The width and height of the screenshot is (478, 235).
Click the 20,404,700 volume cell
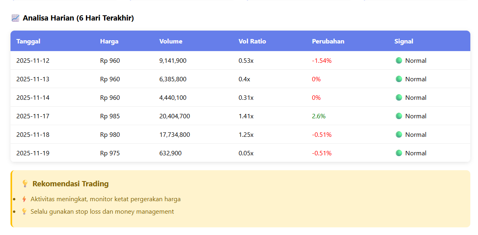point(175,116)
